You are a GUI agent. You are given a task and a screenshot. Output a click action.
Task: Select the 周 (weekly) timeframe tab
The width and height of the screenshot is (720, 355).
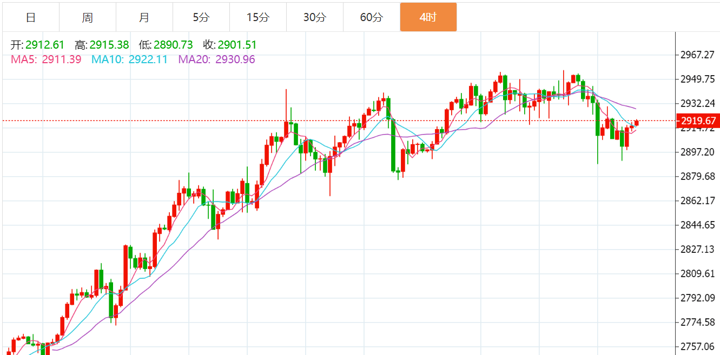[x=88, y=17]
